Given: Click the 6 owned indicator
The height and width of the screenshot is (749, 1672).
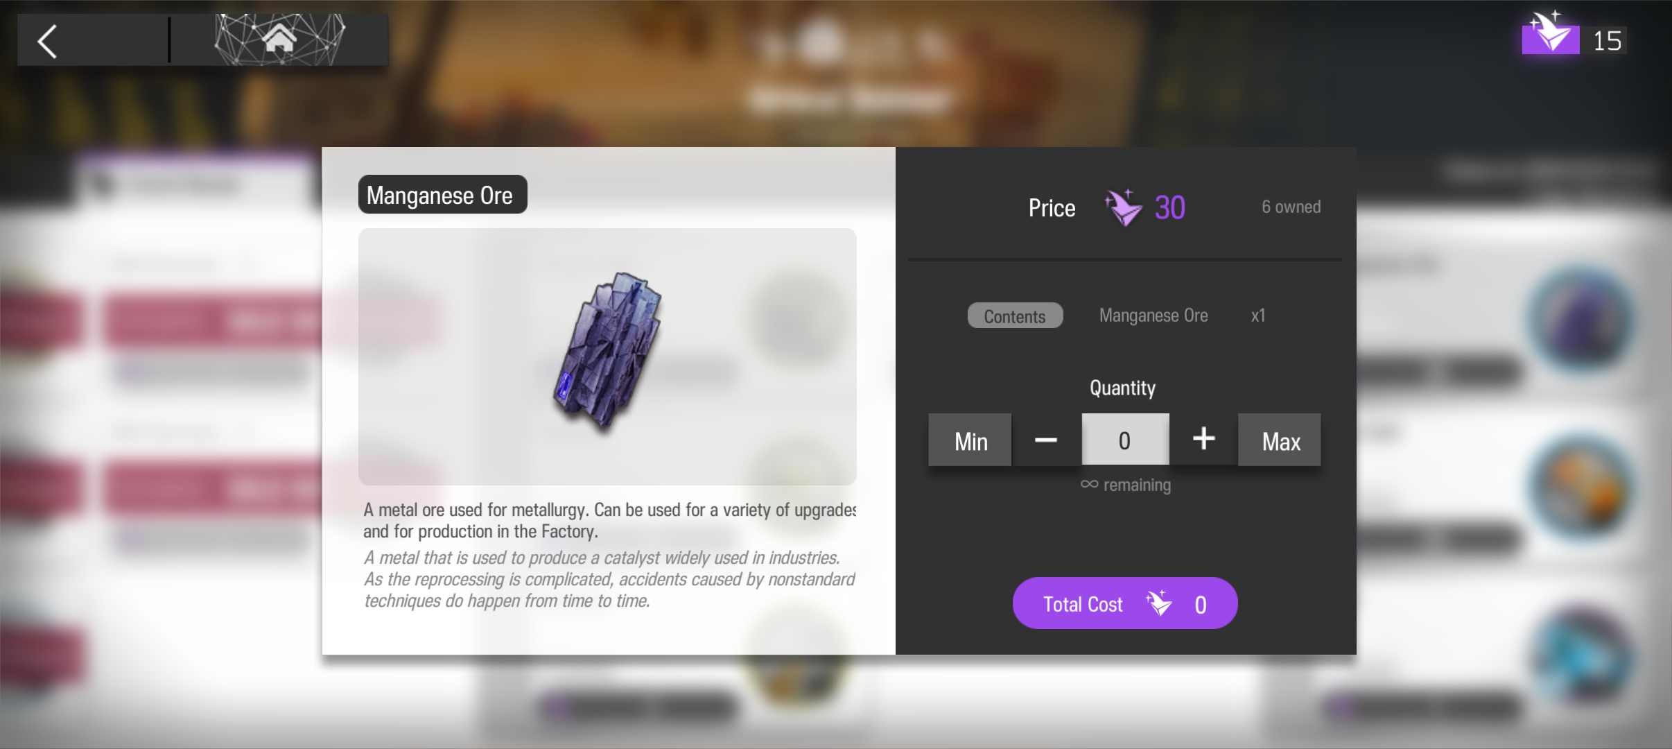Looking at the screenshot, I should pos(1291,207).
